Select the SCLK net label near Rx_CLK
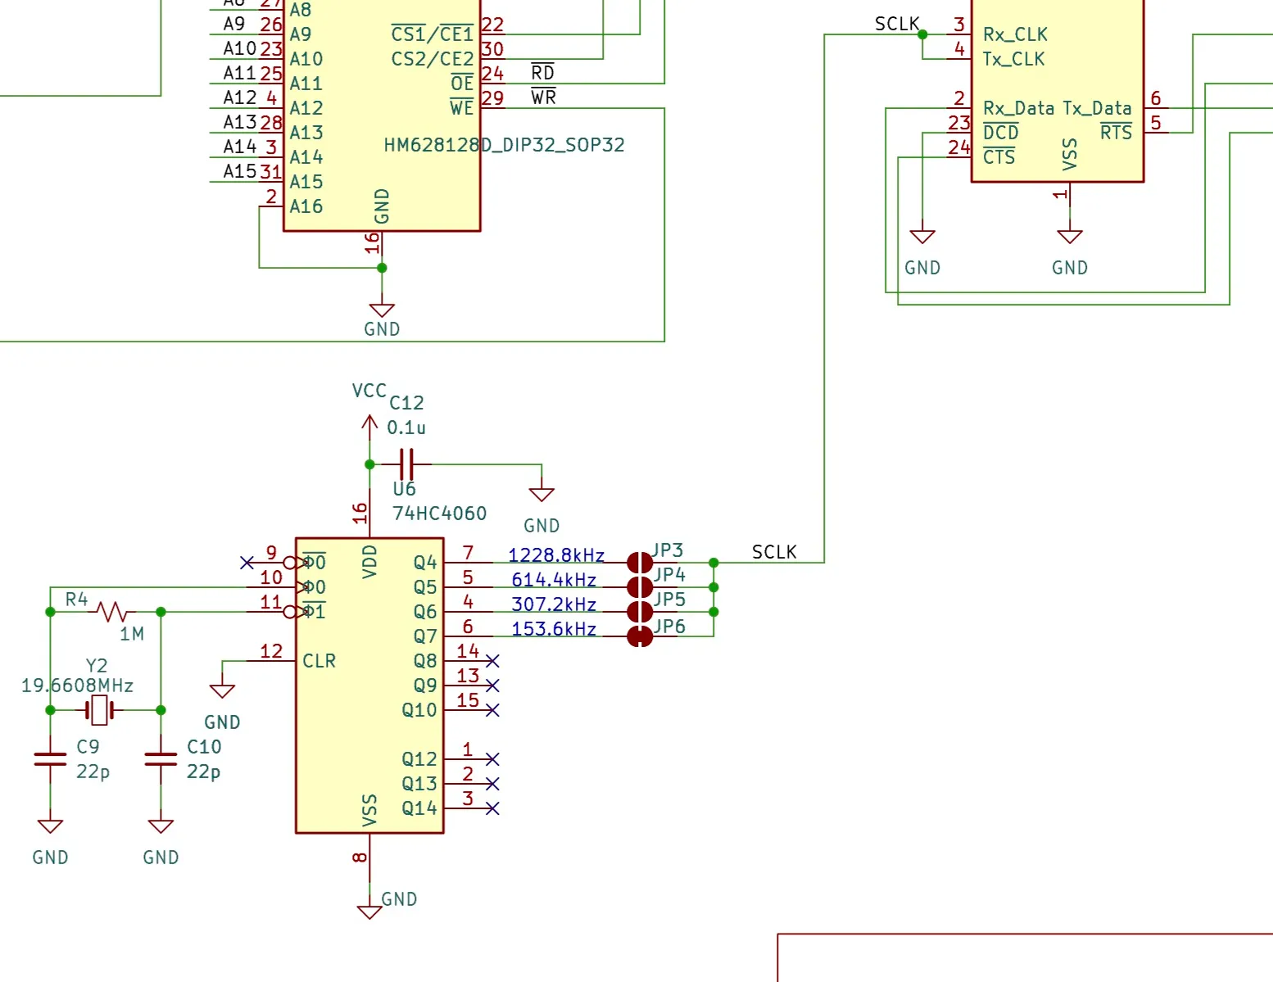Image resolution: width=1273 pixels, height=982 pixels. pos(897,24)
